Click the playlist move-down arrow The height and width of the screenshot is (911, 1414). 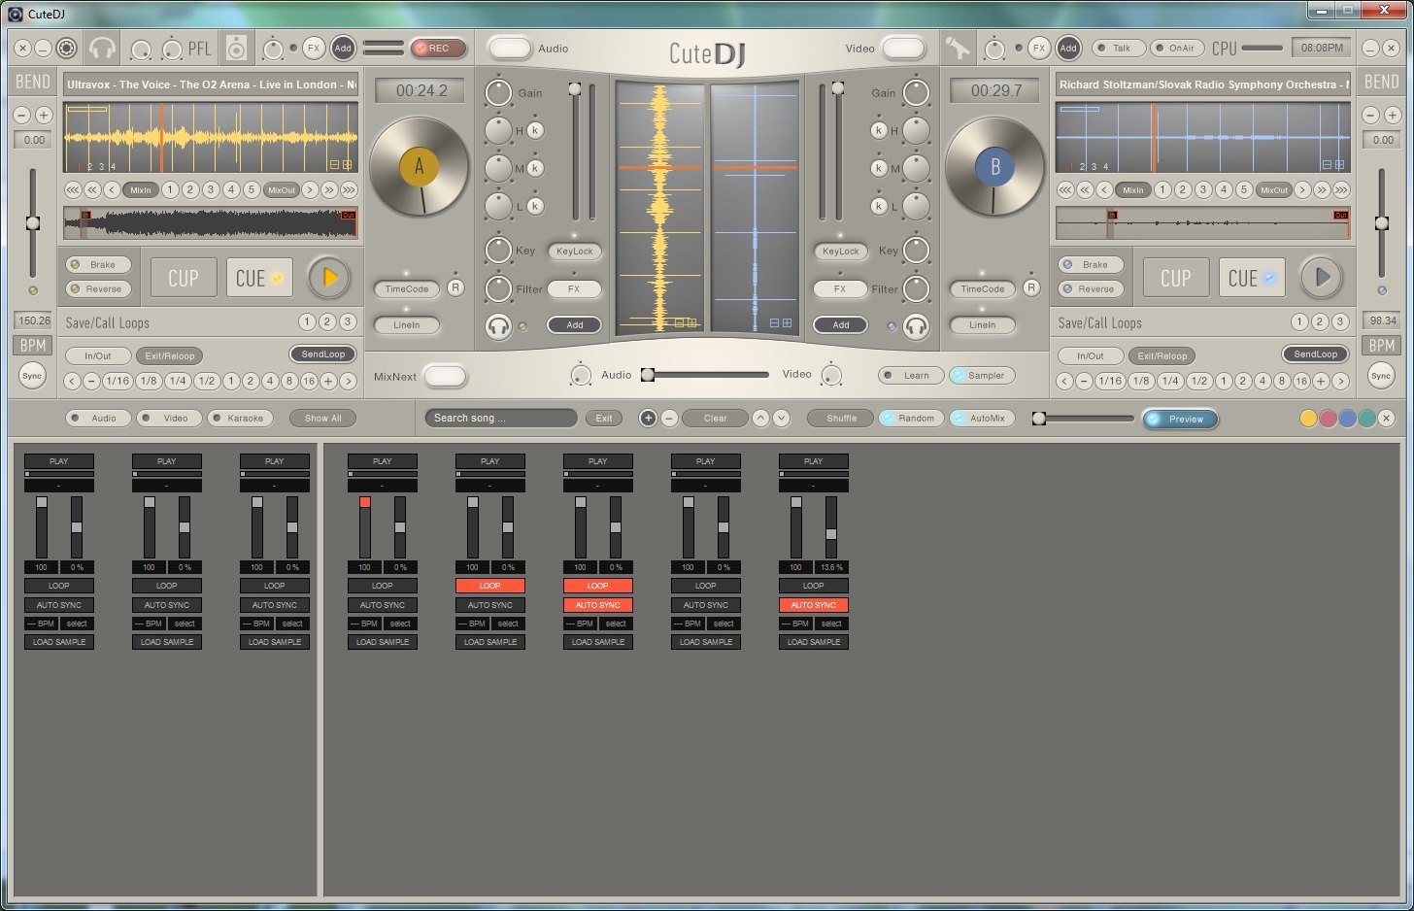781,419
